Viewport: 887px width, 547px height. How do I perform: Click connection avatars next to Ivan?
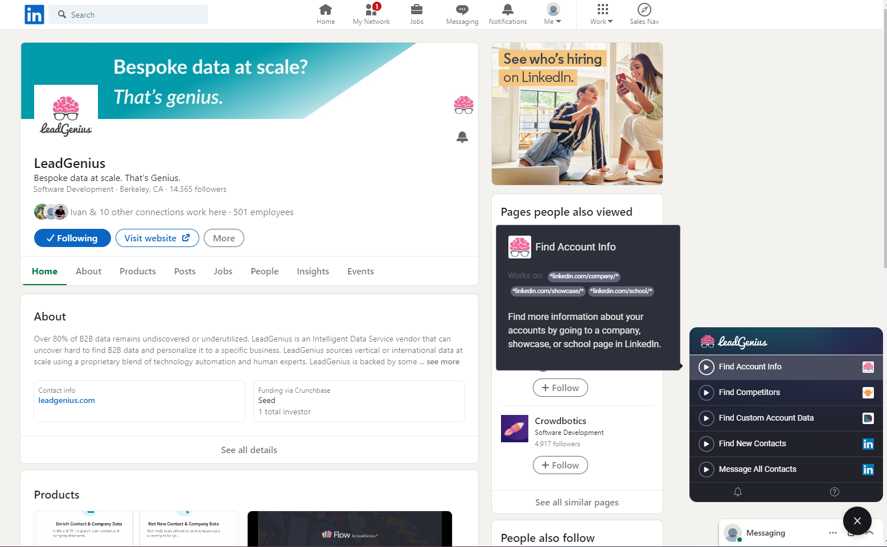(51, 212)
